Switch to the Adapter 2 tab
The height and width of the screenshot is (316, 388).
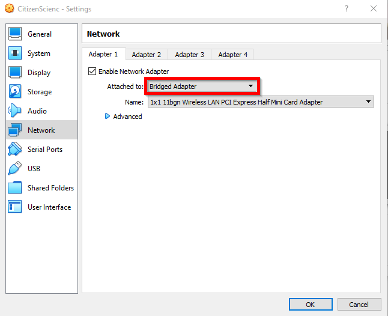pyautogui.click(x=147, y=55)
